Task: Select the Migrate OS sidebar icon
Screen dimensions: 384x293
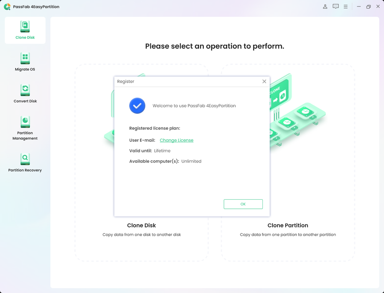Action: point(25,58)
